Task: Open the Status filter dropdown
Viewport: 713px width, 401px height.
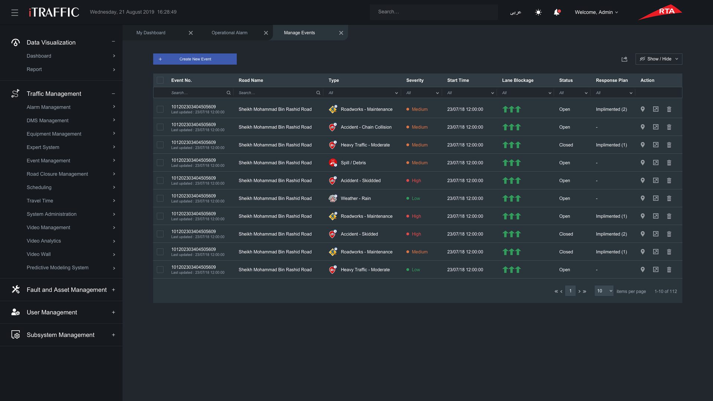Action: point(573,93)
